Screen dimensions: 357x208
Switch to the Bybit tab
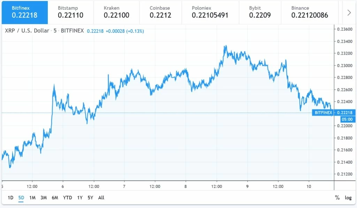coord(260,13)
